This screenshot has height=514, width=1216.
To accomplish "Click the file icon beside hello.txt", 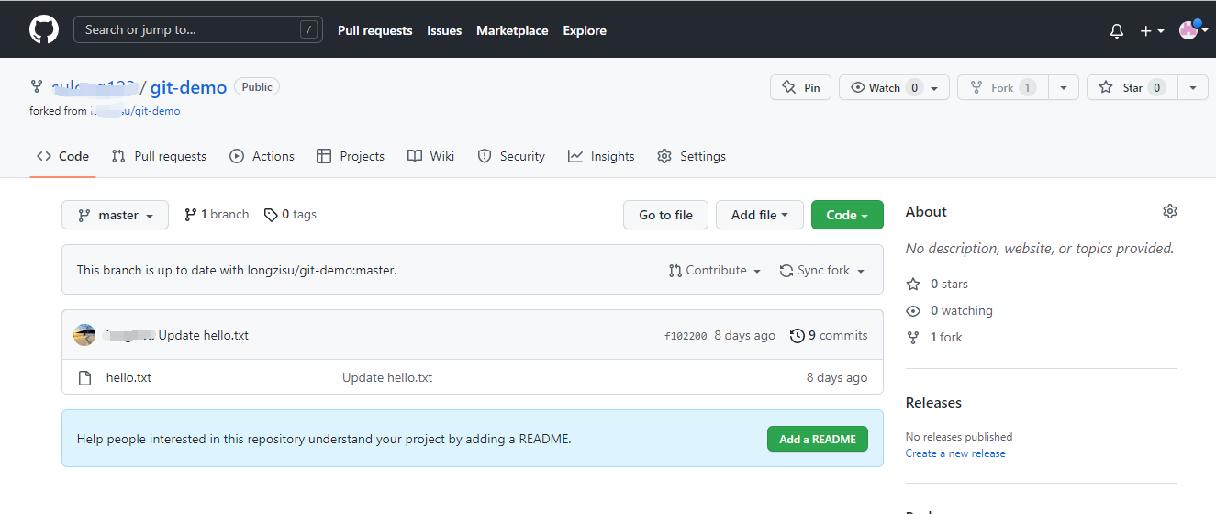I will coord(84,377).
